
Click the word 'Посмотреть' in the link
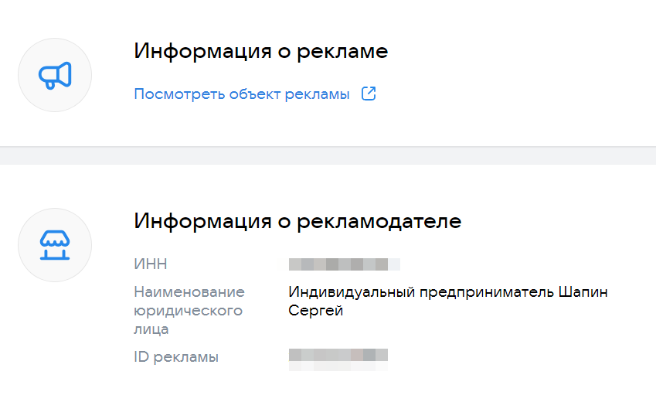pyautogui.click(x=172, y=94)
